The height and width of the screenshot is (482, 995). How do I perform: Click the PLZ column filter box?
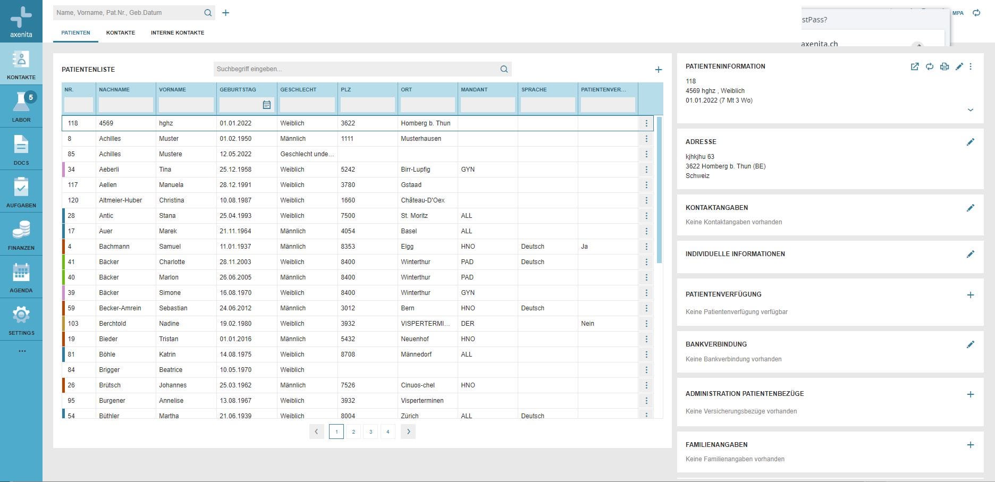point(368,105)
